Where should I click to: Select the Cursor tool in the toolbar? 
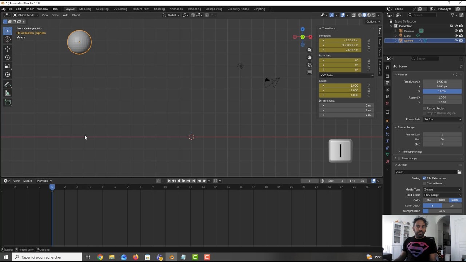8,40
